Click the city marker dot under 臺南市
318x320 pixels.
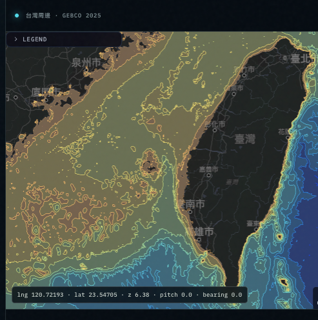tap(190, 212)
